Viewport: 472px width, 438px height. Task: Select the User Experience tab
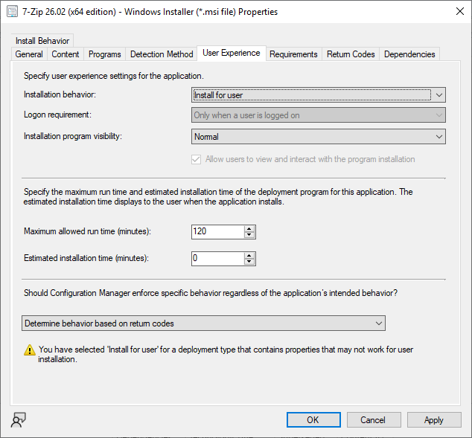pos(232,54)
